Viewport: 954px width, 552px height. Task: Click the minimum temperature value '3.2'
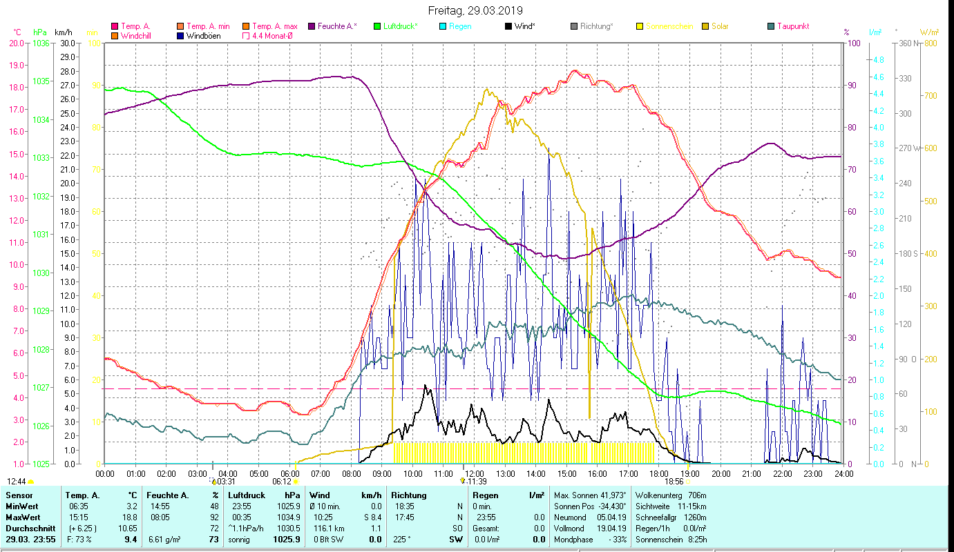132,506
